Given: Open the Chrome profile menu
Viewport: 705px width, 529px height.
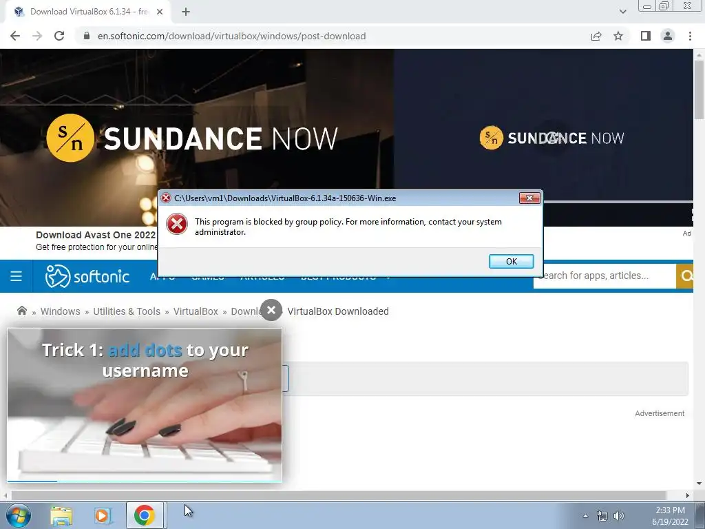Looking at the screenshot, I should pyautogui.click(x=668, y=36).
